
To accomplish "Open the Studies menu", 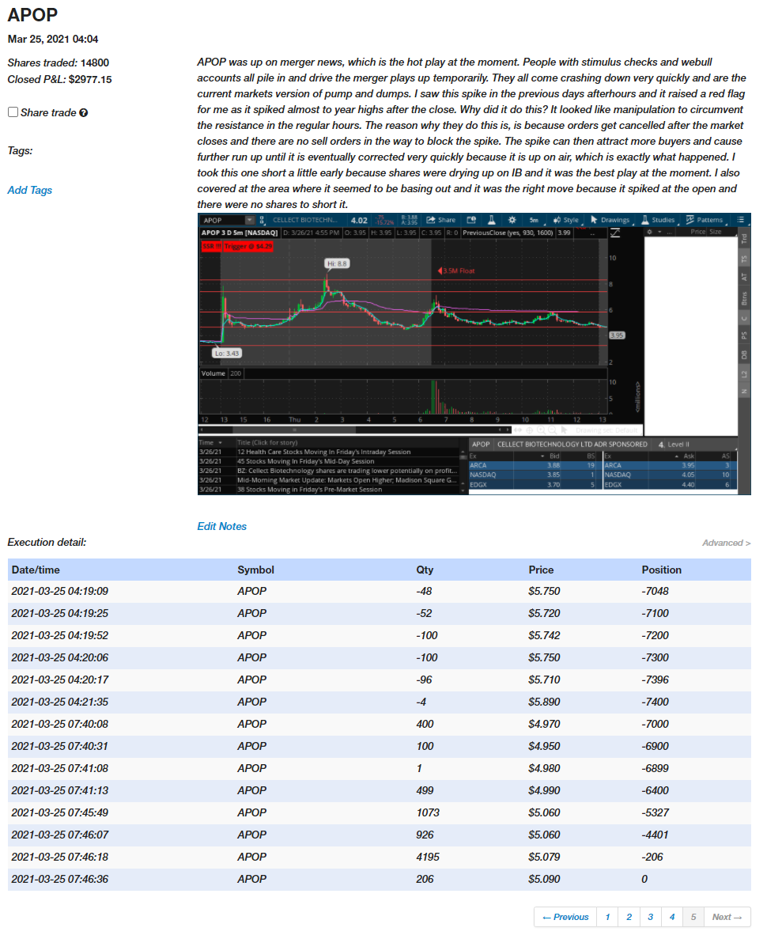I will [658, 220].
